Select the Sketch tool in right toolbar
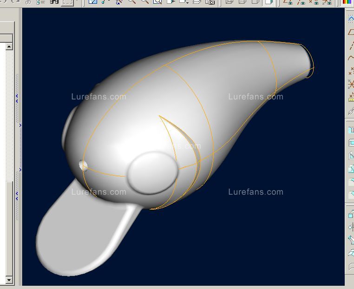 pyautogui.click(x=351, y=19)
